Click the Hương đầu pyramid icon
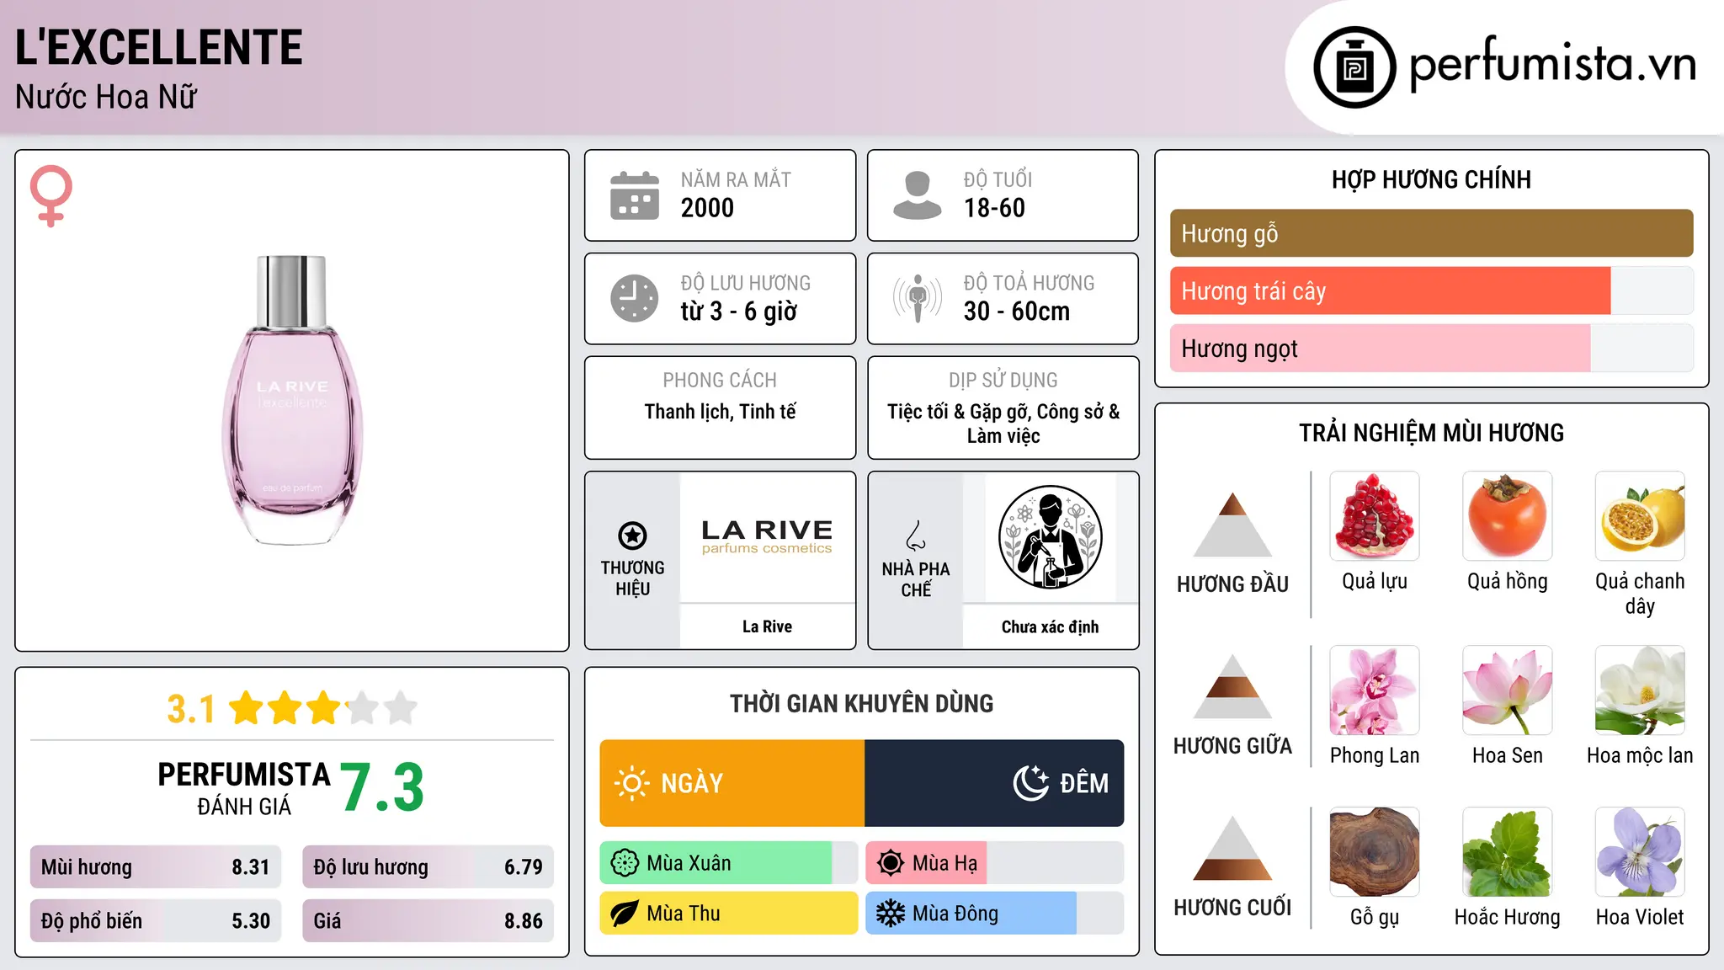 point(1232,525)
